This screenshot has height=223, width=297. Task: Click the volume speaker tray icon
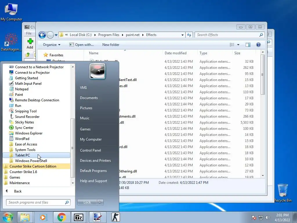[268, 217]
